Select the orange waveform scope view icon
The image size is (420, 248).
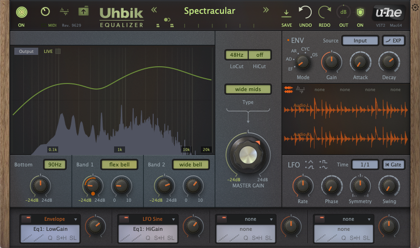click(x=288, y=90)
